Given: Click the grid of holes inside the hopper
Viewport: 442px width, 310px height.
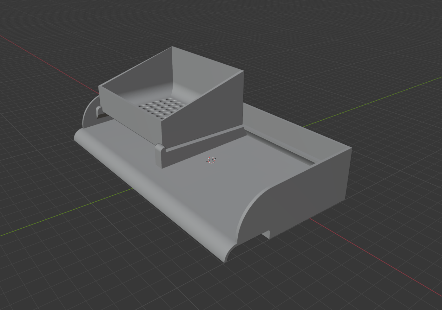Looking at the screenshot, I should [162, 109].
